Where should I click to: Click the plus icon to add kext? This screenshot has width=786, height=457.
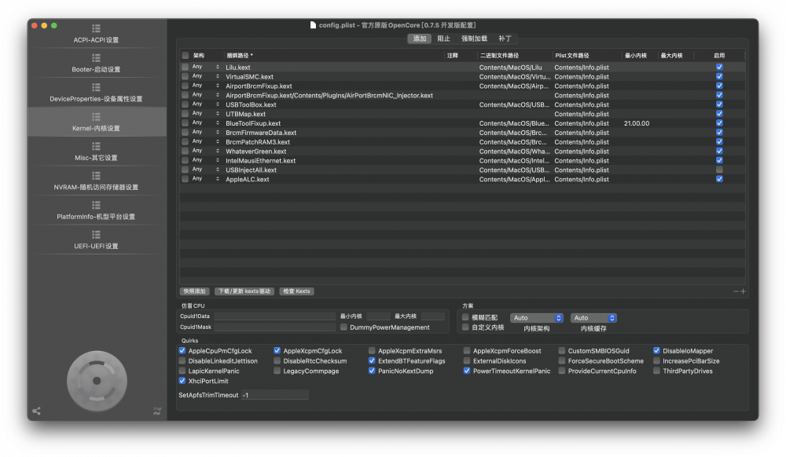click(744, 291)
